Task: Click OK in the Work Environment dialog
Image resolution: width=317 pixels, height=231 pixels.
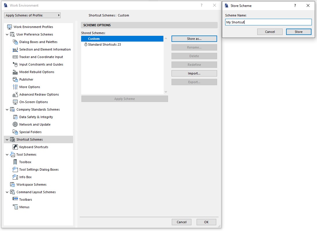Action: 206,222
